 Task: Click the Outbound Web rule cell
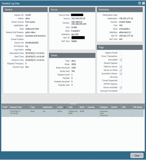pyautogui.click(x=73, y=112)
